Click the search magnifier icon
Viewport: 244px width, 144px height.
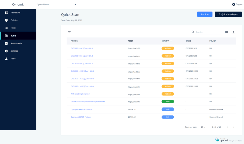pyautogui.click(x=193, y=32)
